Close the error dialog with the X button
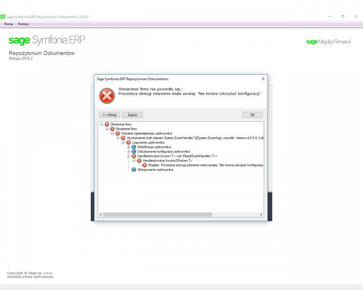 point(263,79)
